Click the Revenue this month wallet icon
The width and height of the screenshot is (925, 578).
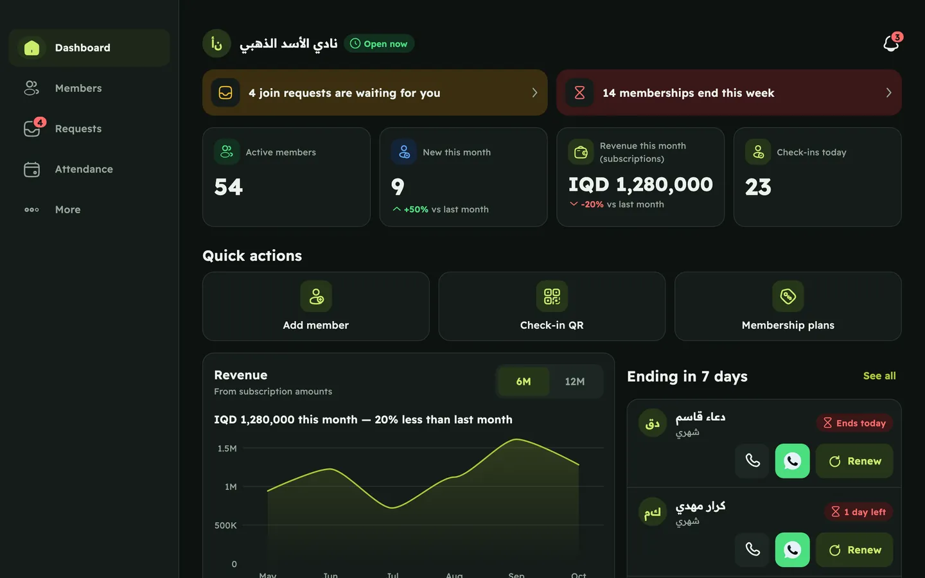581,152
